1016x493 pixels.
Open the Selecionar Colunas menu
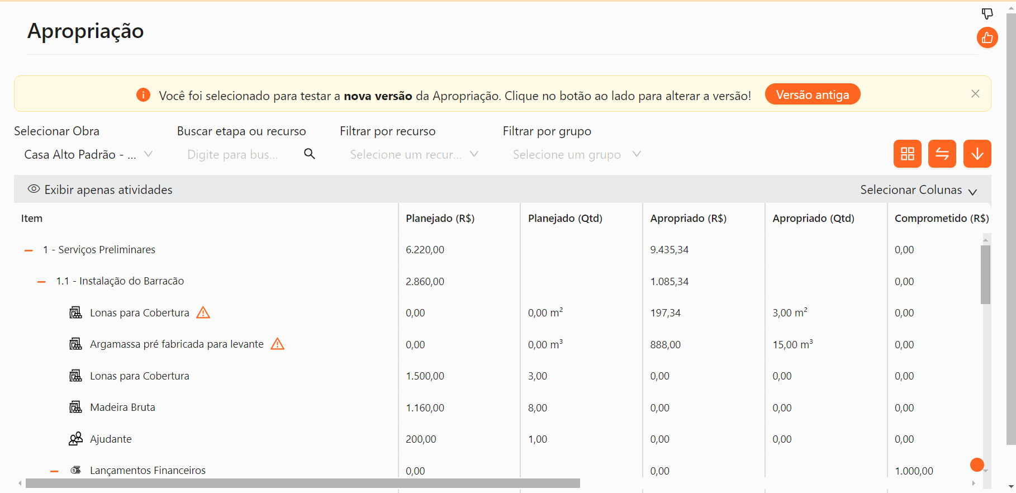coord(918,190)
